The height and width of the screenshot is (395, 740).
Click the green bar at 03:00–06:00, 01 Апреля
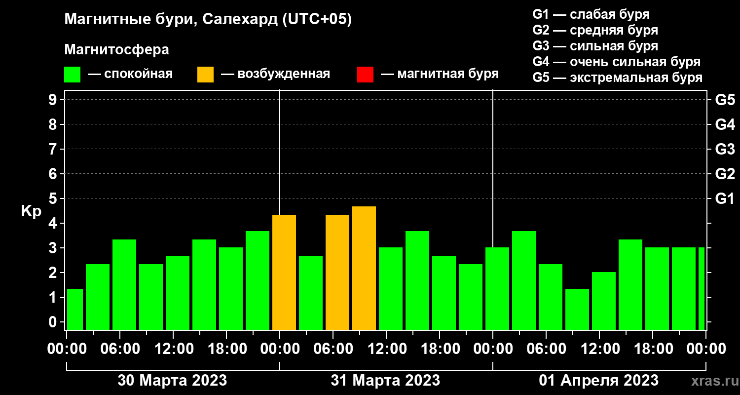(524, 280)
